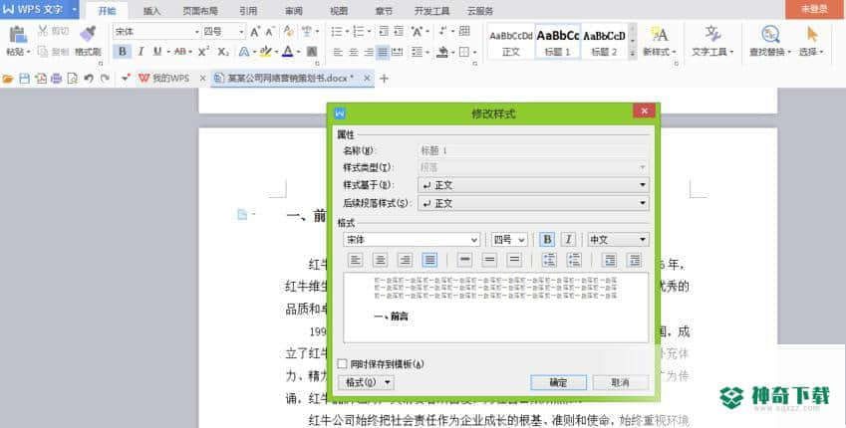
Task: Click the Print preview icon
Action: coord(73,79)
